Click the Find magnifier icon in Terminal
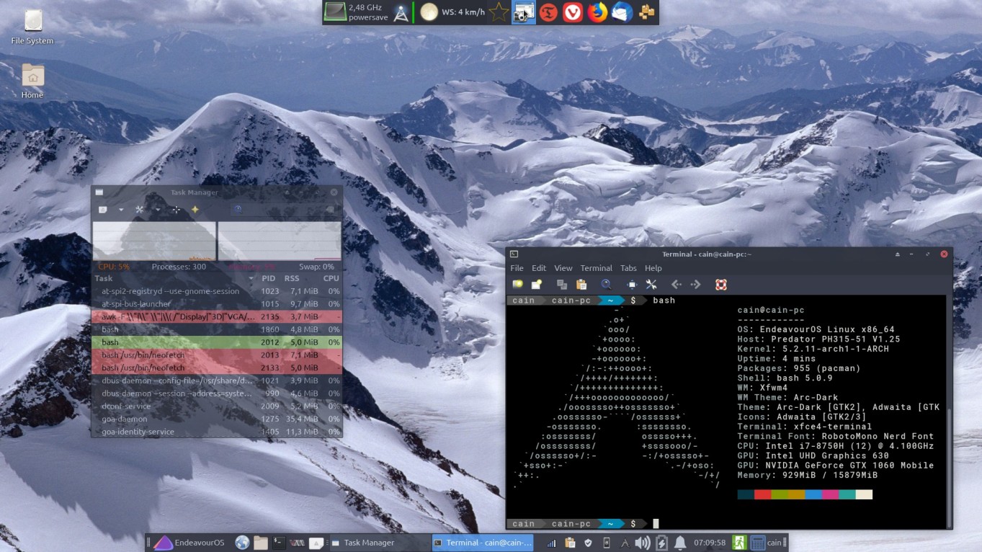 tap(606, 285)
